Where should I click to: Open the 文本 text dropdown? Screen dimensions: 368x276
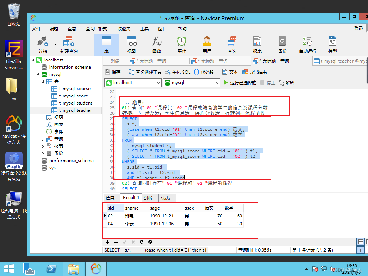click(232, 72)
